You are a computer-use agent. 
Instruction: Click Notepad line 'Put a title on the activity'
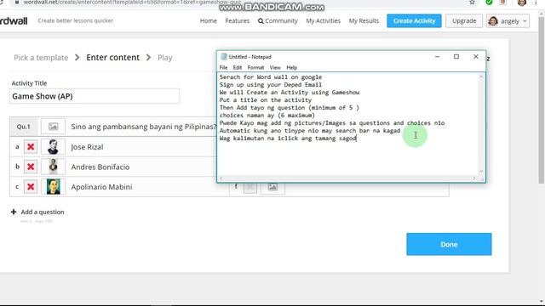pos(266,100)
